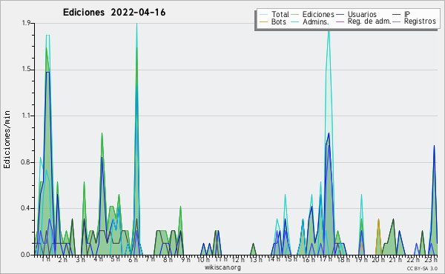Click the '2 h' x-axis tick label

pos(63,259)
